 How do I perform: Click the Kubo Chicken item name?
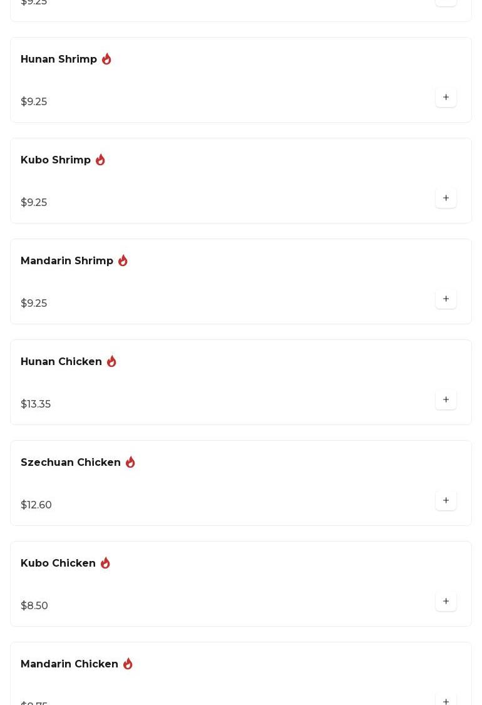[x=58, y=563]
